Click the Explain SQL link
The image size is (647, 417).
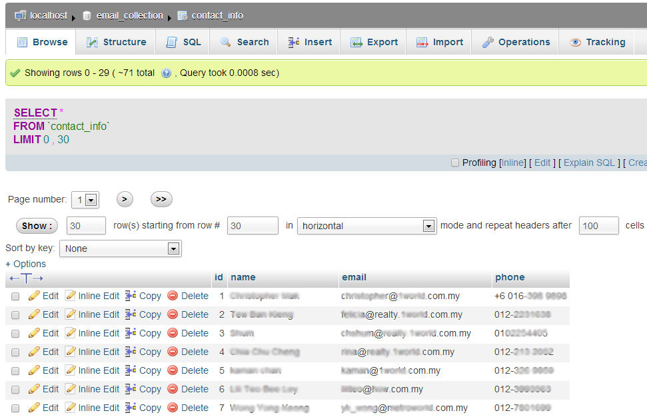click(589, 163)
